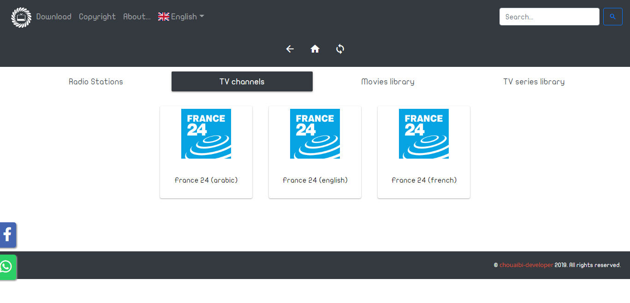
Task: Open the Copyright menu link
Action: coord(97,17)
